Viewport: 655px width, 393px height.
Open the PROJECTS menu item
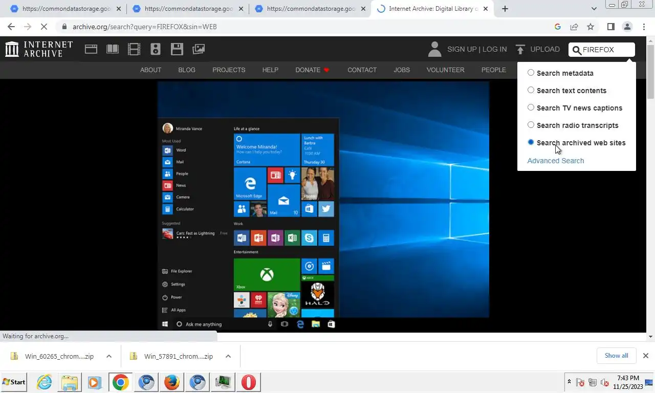pyautogui.click(x=229, y=70)
